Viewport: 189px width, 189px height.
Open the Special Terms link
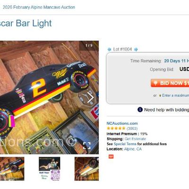pyautogui.click(x=125, y=144)
